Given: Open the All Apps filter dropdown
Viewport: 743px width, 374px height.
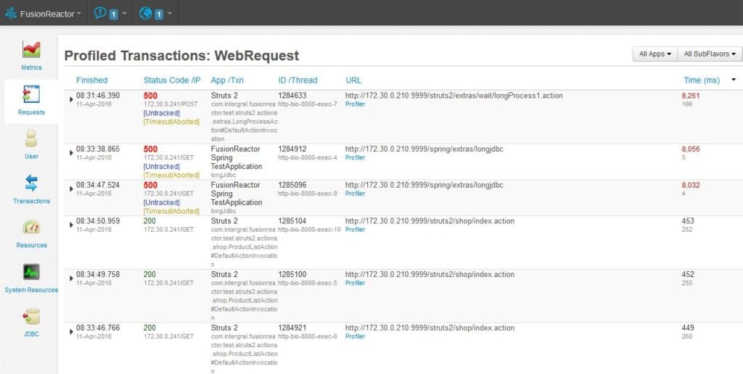Looking at the screenshot, I should point(655,54).
